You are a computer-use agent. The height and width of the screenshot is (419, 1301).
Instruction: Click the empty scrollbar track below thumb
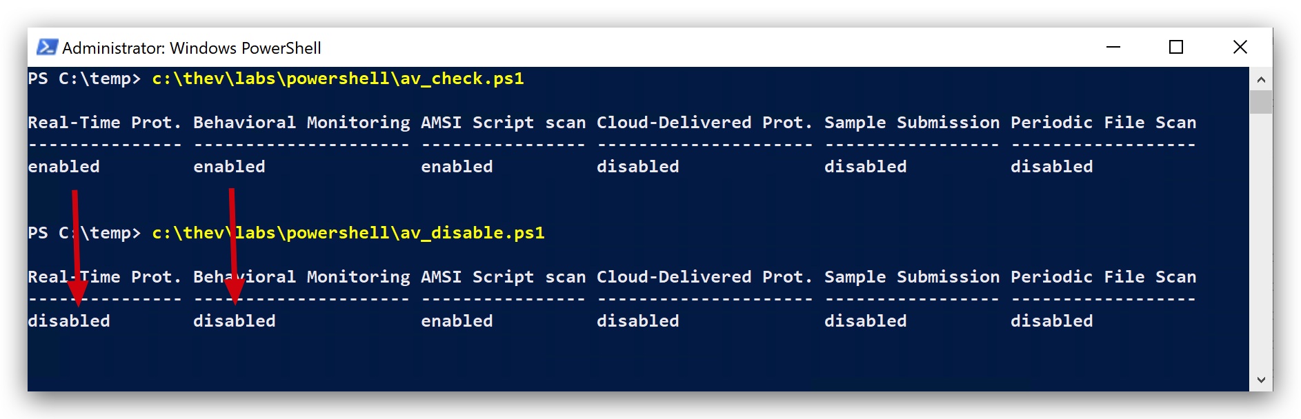[x=1261, y=241]
